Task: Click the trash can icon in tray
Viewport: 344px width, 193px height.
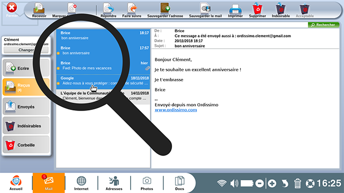Action: [x=297, y=183]
